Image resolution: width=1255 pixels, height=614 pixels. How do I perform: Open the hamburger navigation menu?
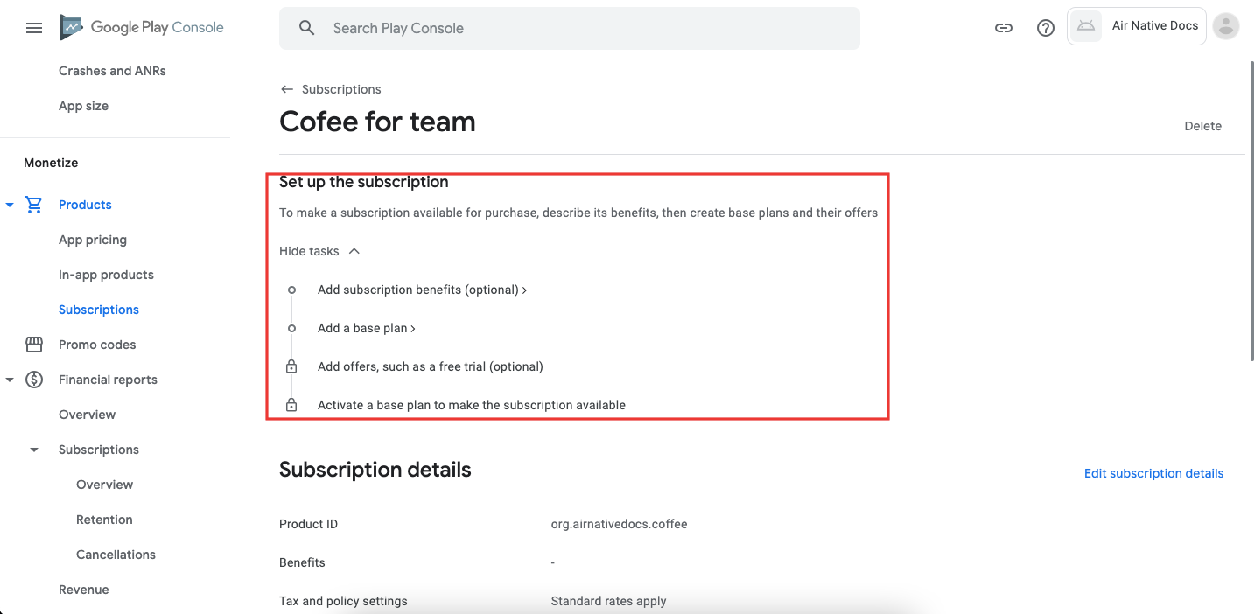pyautogui.click(x=34, y=28)
